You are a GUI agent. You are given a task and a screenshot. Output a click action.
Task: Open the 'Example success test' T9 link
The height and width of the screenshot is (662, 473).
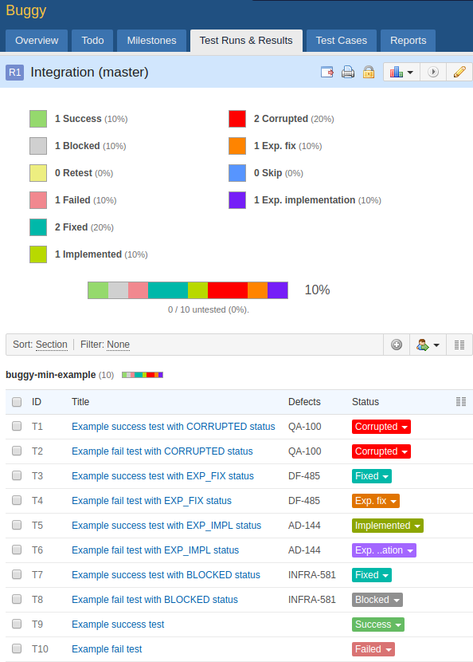[x=118, y=624]
